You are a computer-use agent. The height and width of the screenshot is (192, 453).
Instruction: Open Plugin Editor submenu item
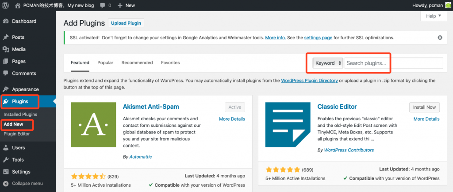(x=17, y=134)
